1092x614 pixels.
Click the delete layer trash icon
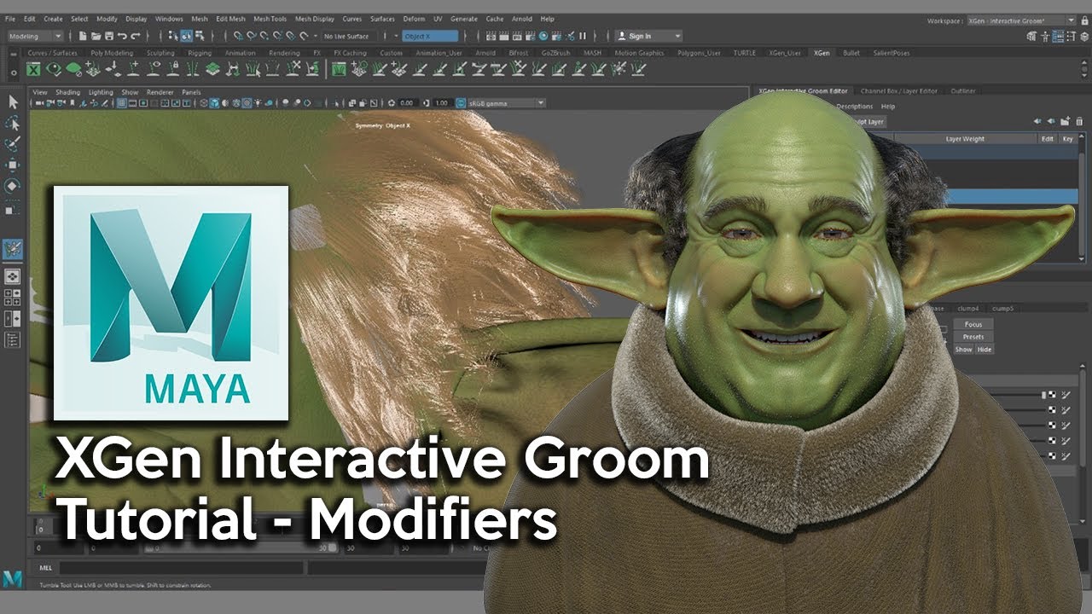point(1079,122)
